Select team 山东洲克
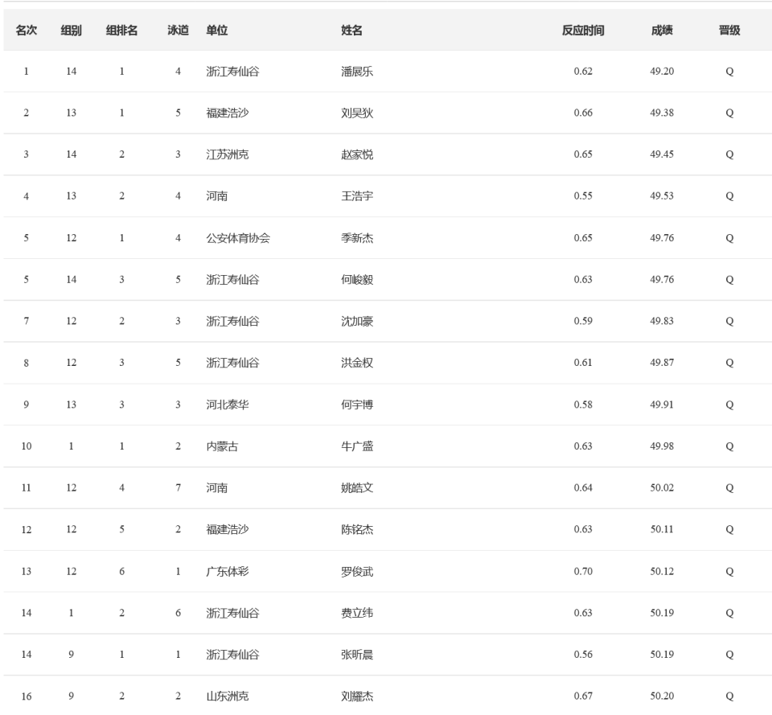 click(x=228, y=697)
